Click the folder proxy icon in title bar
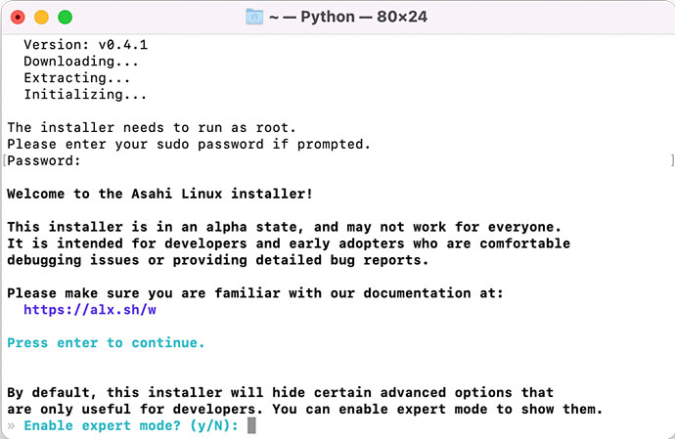675x439 pixels. (255, 17)
